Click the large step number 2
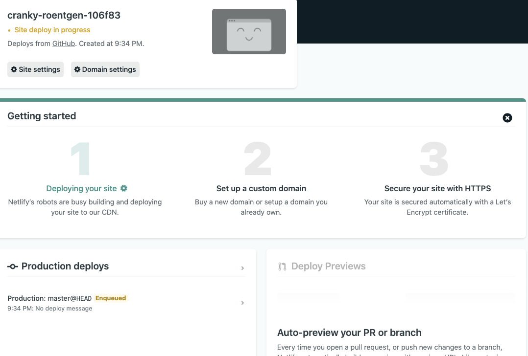528x356 pixels. [258, 158]
